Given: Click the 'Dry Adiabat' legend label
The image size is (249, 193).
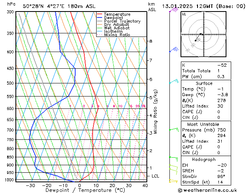Looking at the screenshot, I should tap(116, 25).
